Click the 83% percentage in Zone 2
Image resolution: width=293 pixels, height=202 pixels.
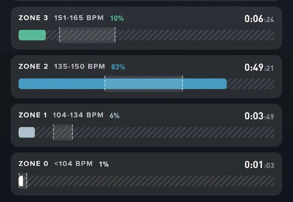coord(118,67)
